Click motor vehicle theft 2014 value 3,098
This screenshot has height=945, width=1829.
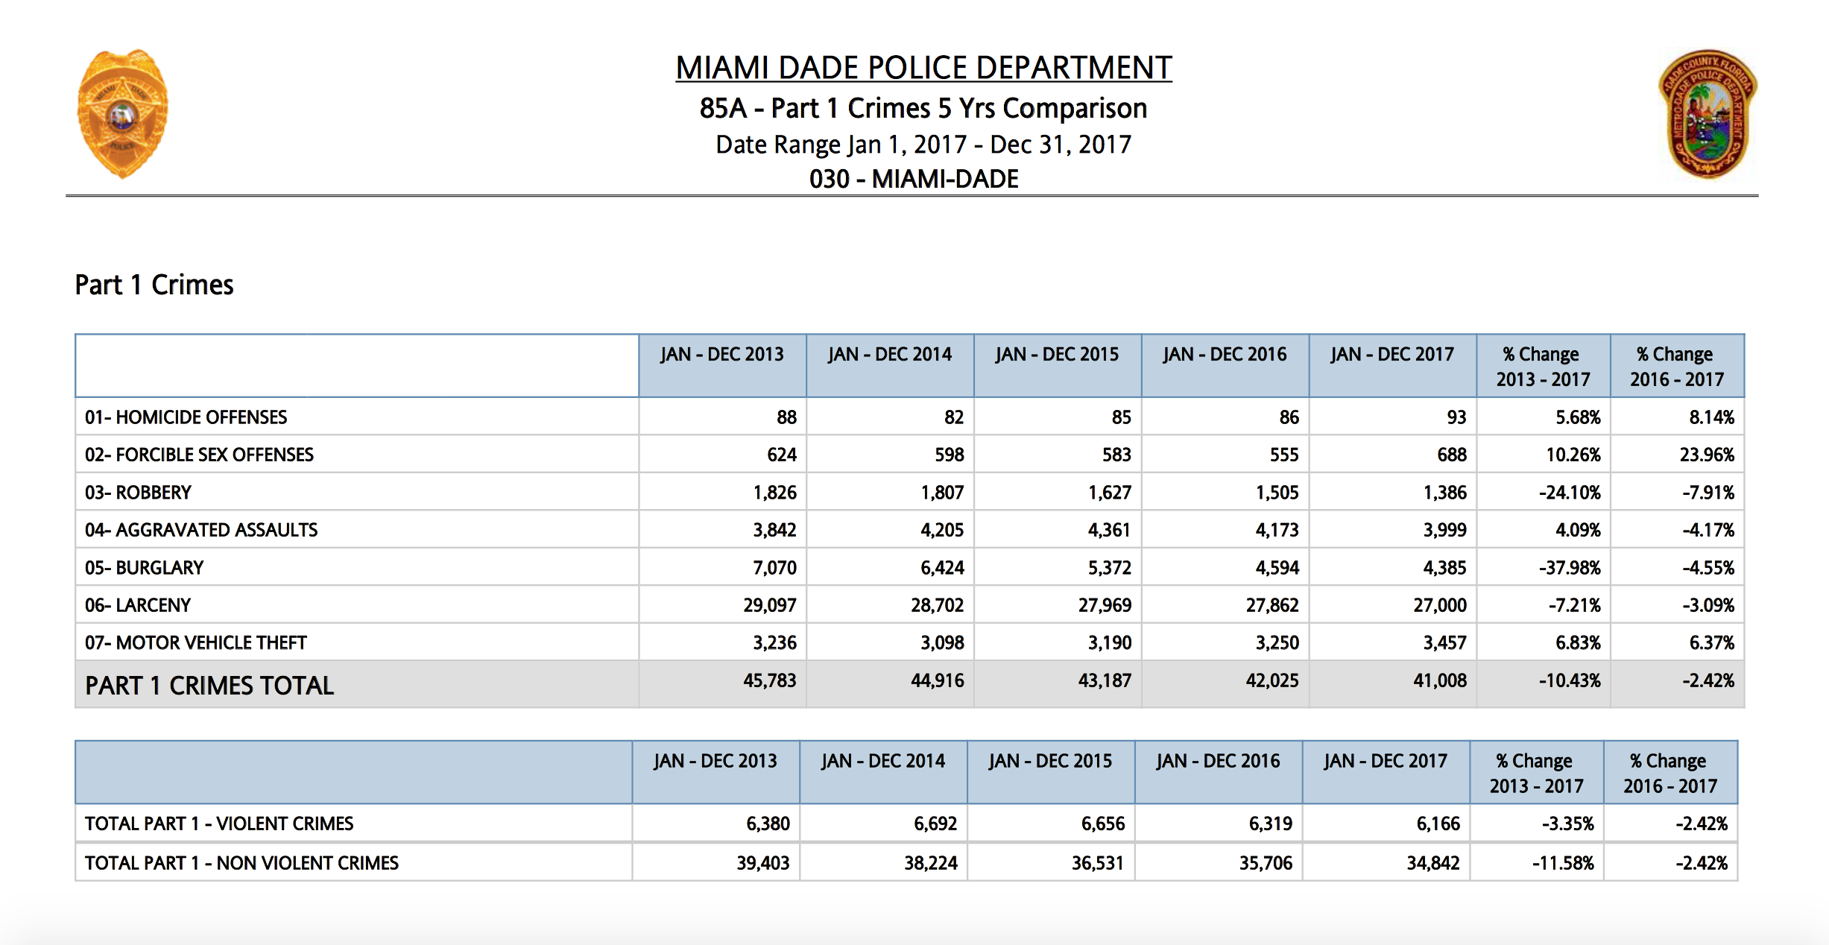point(942,642)
